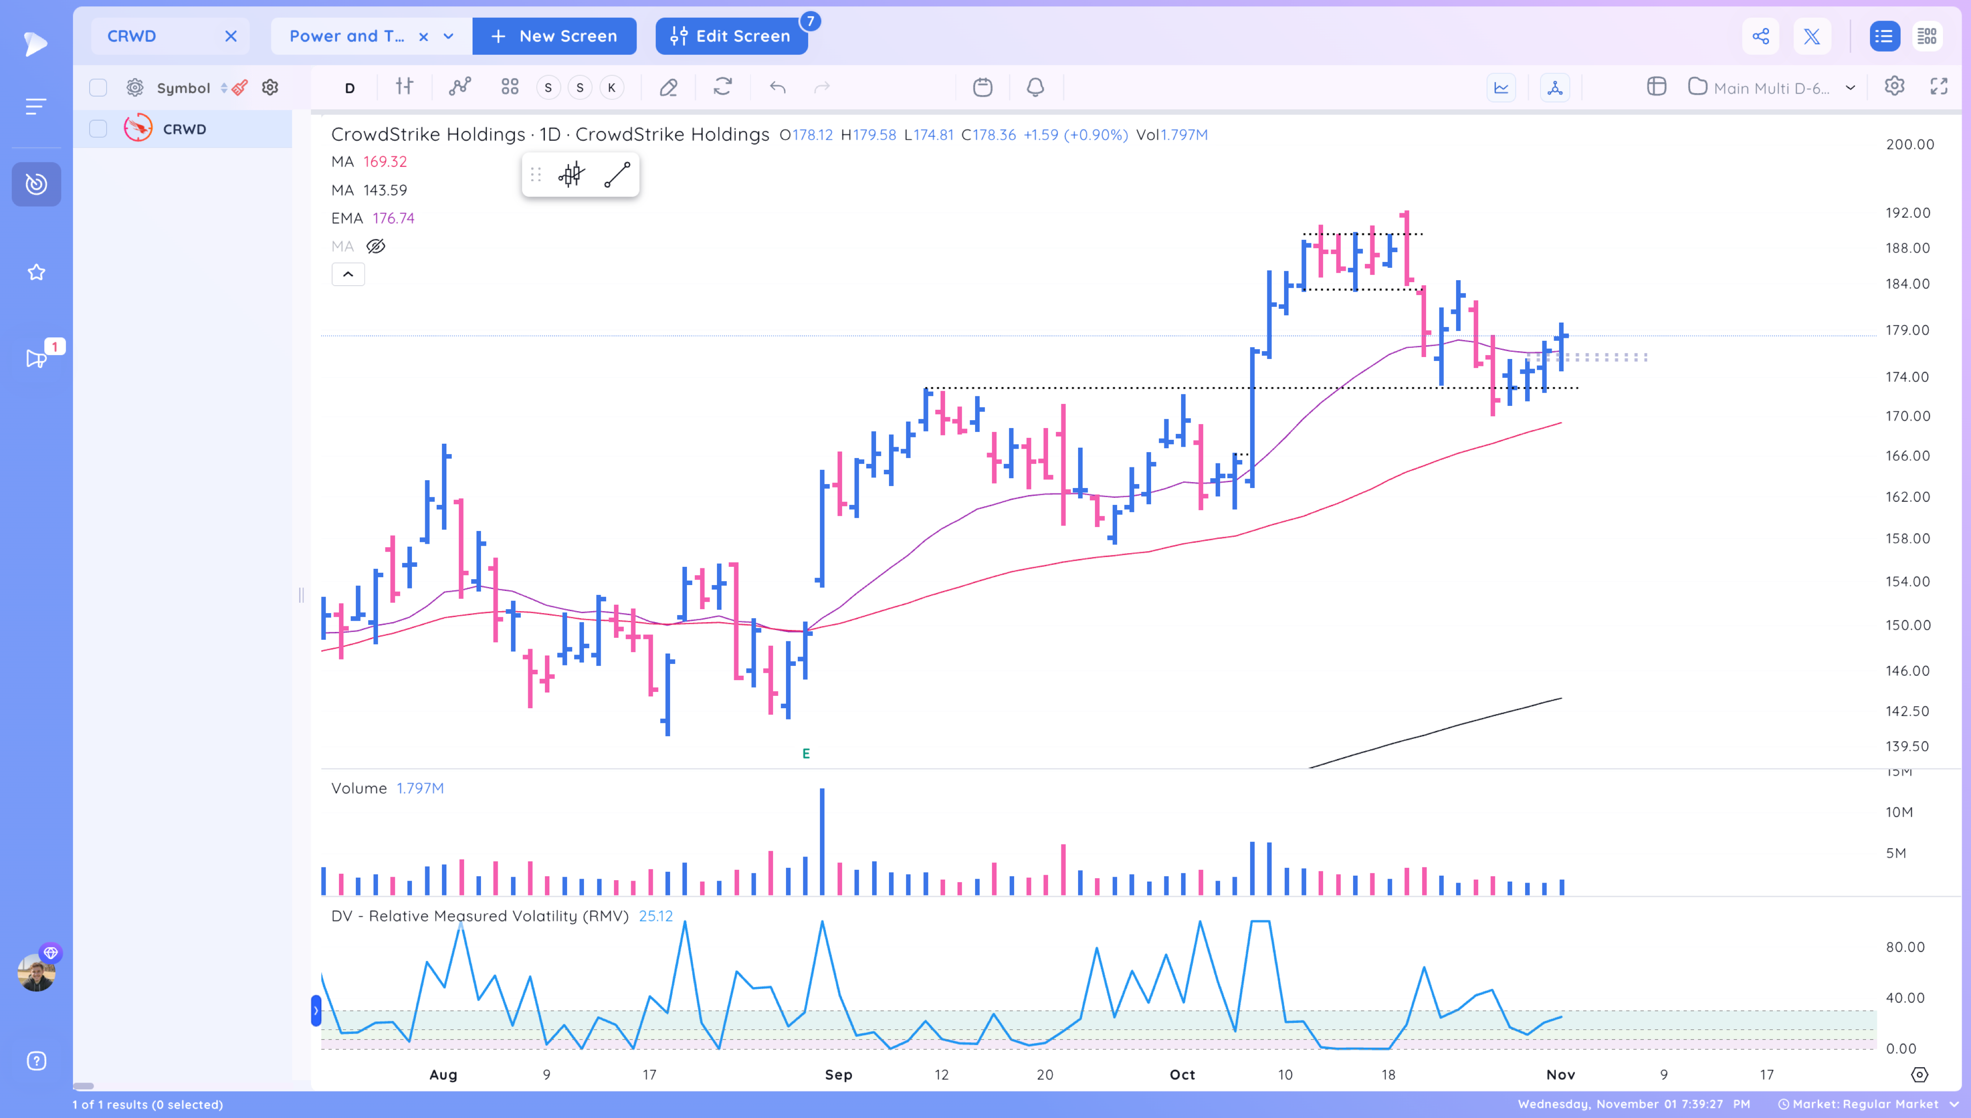Select CRWD row in results list
Screen dimensions: 1971x1118
(183, 128)
